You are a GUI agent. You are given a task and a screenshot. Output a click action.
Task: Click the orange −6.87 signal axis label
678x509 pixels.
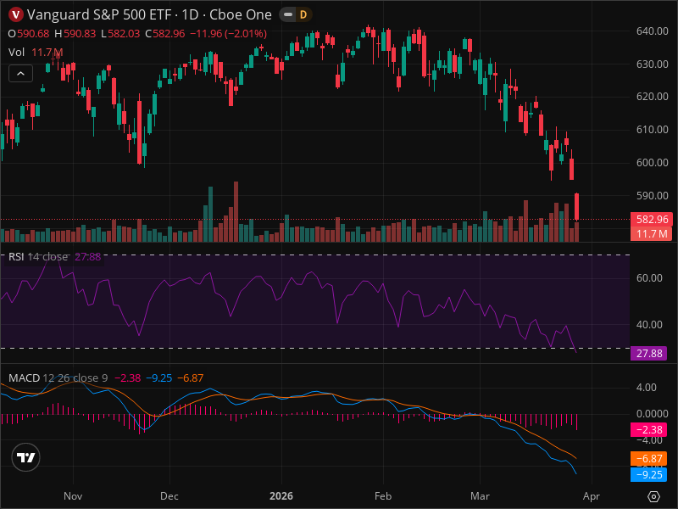(x=648, y=459)
